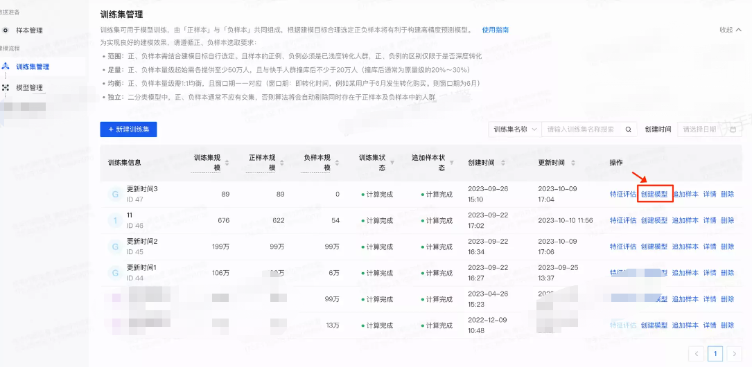This screenshot has width=752, height=367.
Task: Click 特征评估 for 更新时间2 row
Action: click(x=623, y=247)
